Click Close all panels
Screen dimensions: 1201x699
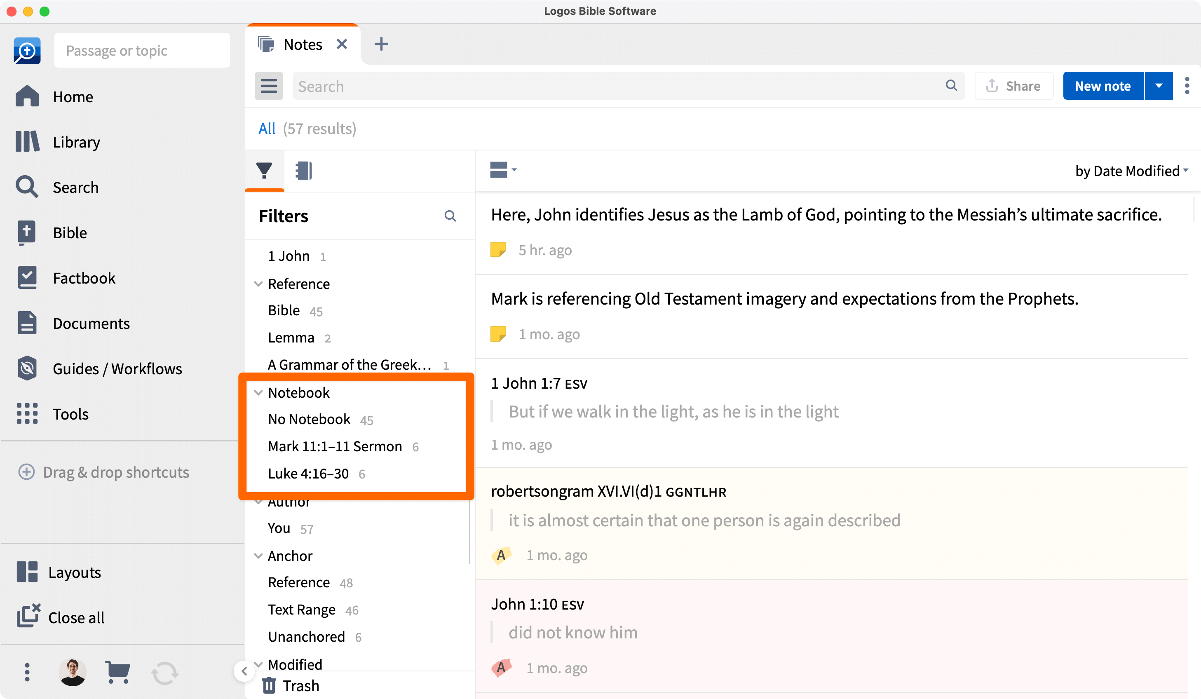click(60, 617)
